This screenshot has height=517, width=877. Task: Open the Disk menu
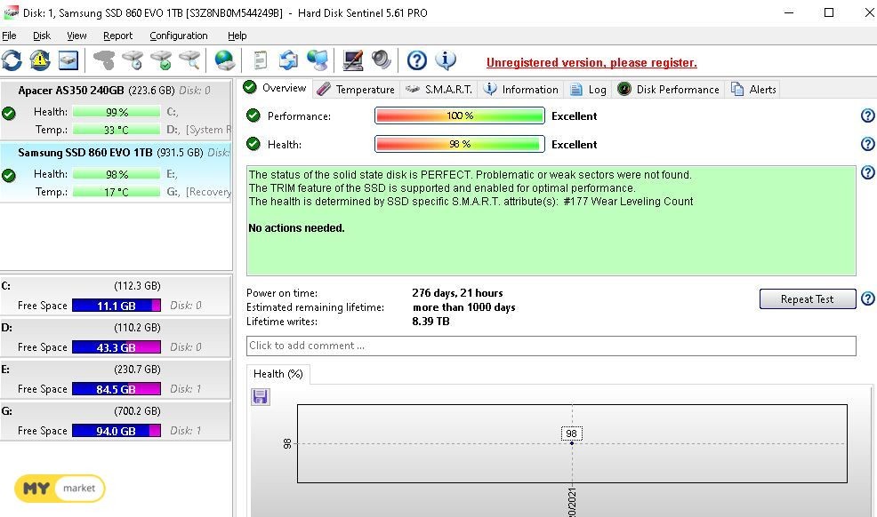(42, 36)
